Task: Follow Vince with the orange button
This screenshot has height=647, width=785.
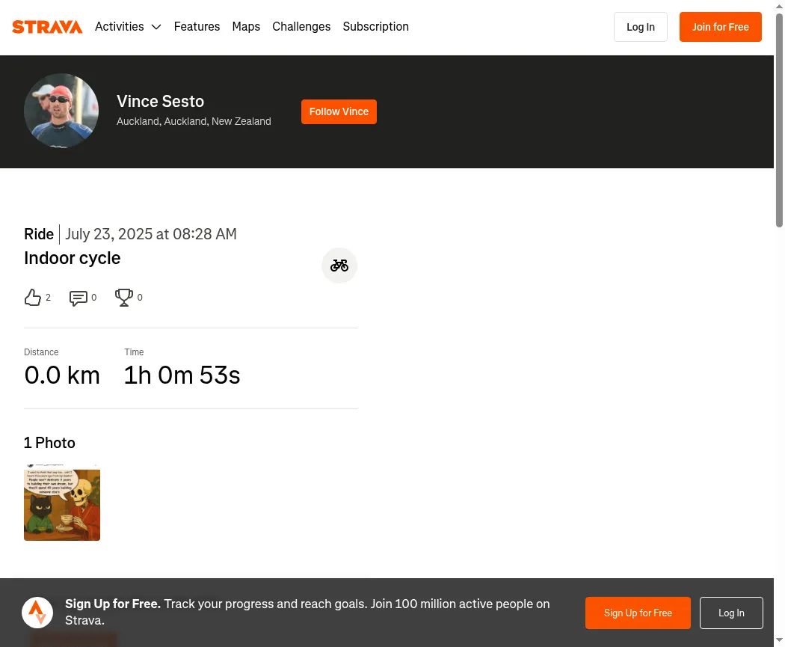Action: [x=339, y=111]
